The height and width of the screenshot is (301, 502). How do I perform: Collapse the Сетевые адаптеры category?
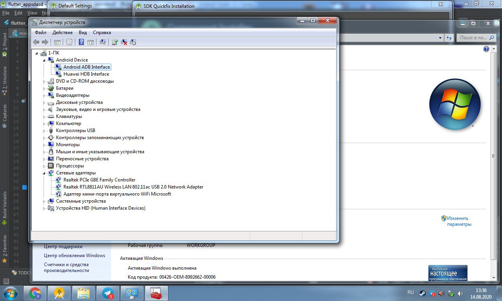tap(44, 173)
